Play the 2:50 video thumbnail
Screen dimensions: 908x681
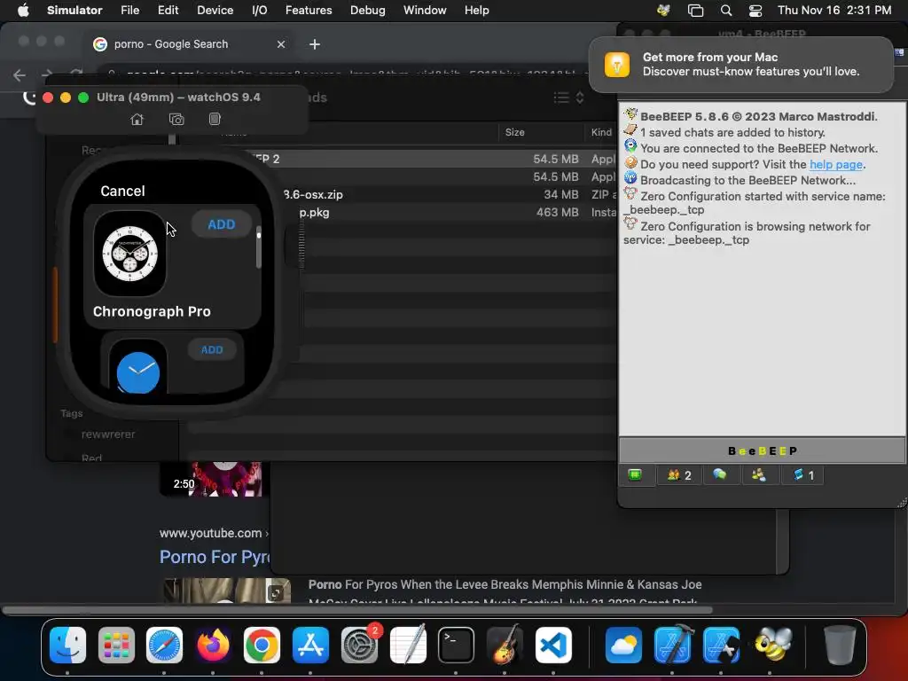point(211,479)
